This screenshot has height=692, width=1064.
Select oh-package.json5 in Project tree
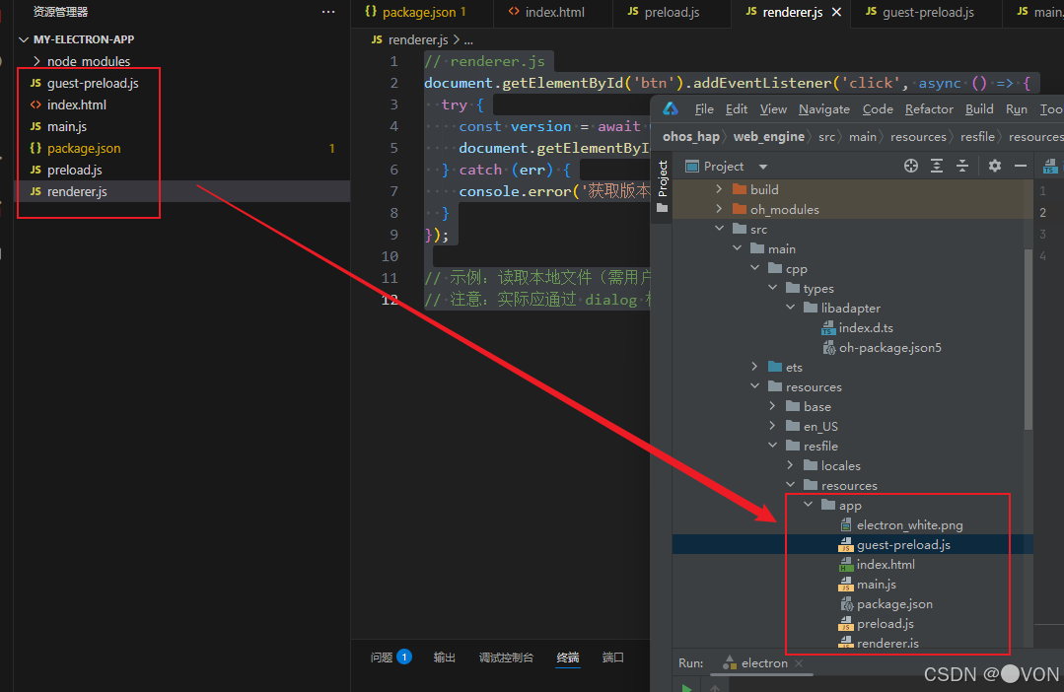tap(889, 347)
